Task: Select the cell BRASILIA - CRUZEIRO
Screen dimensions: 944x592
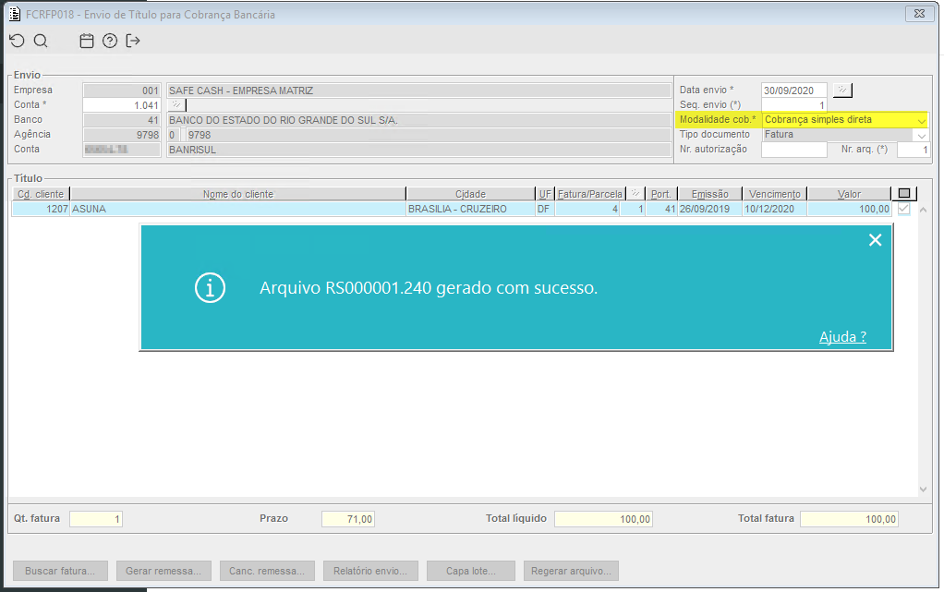Action: tap(471, 209)
